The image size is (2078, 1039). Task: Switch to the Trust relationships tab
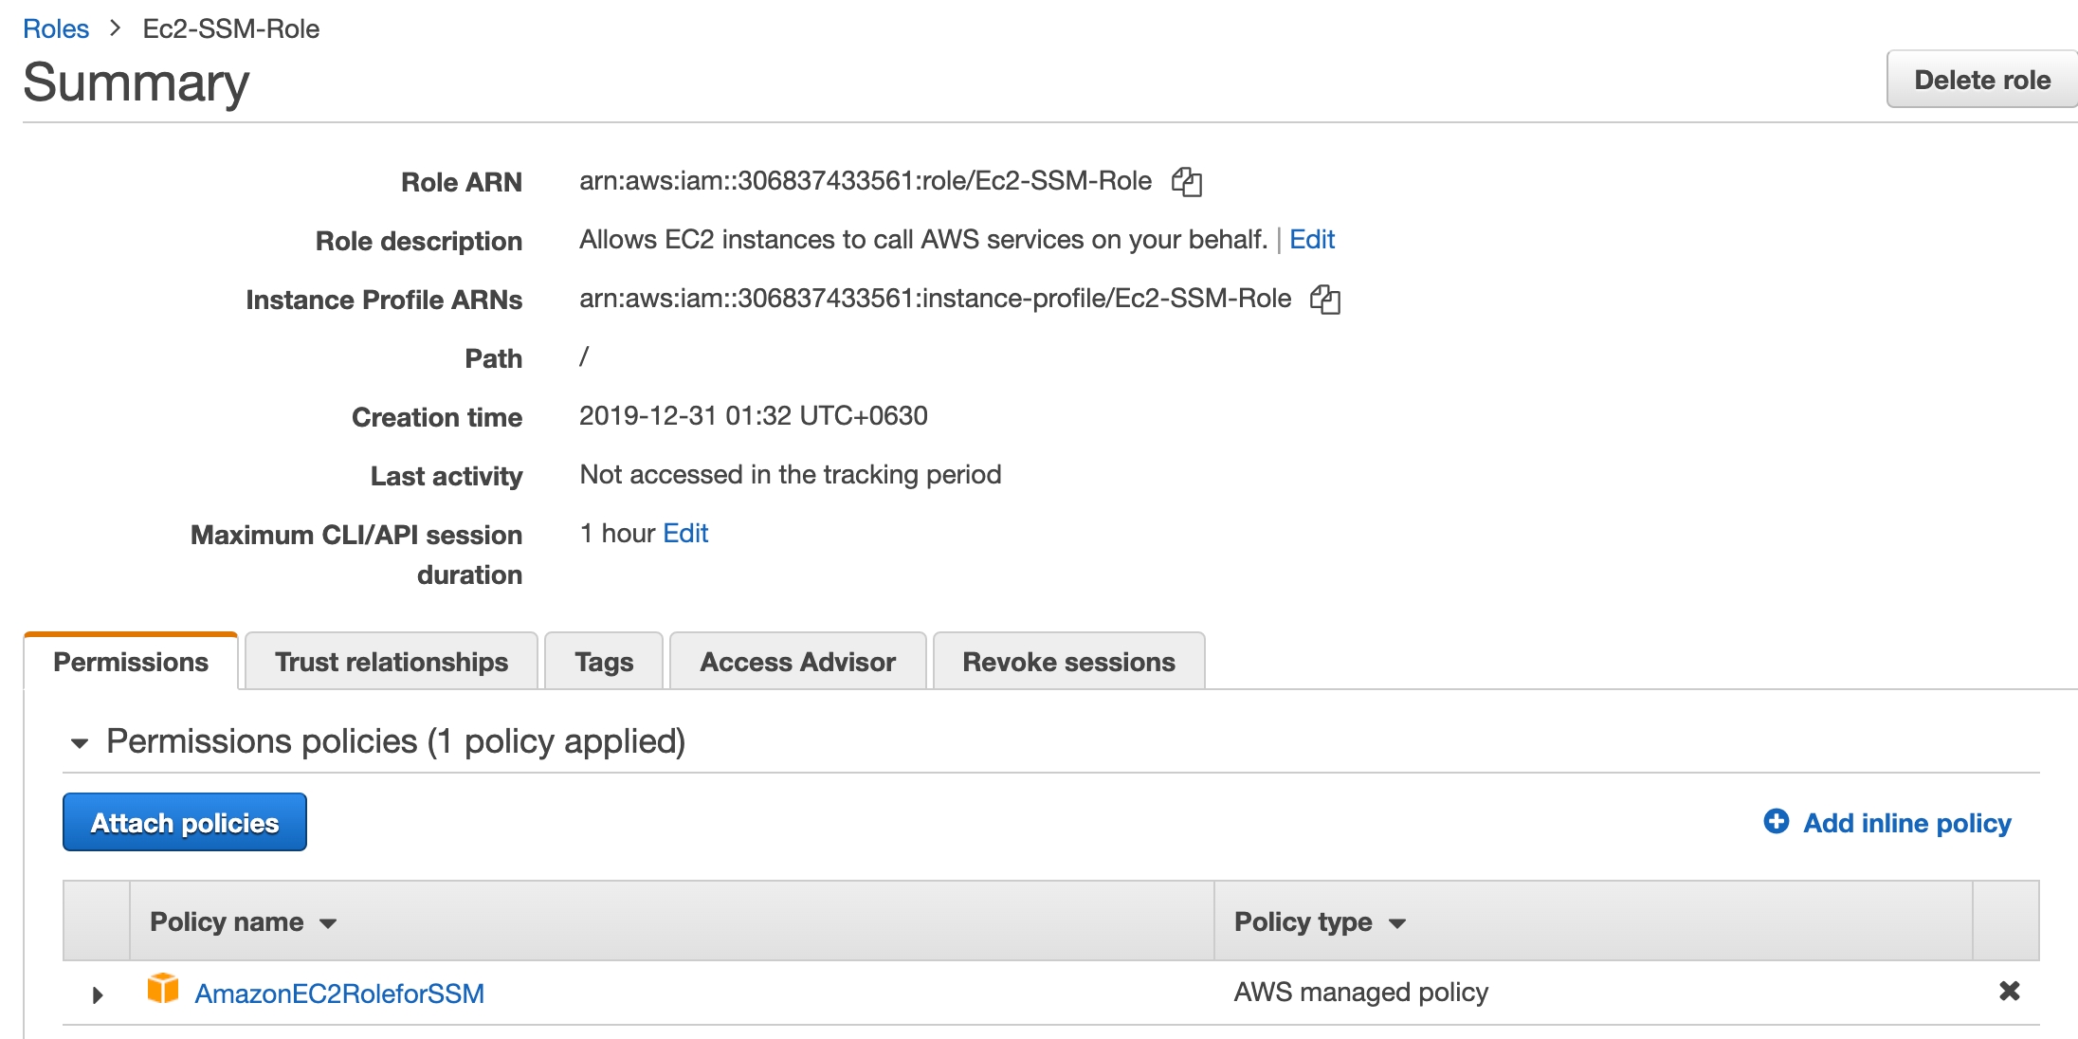pyautogui.click(x=391, y=662)
